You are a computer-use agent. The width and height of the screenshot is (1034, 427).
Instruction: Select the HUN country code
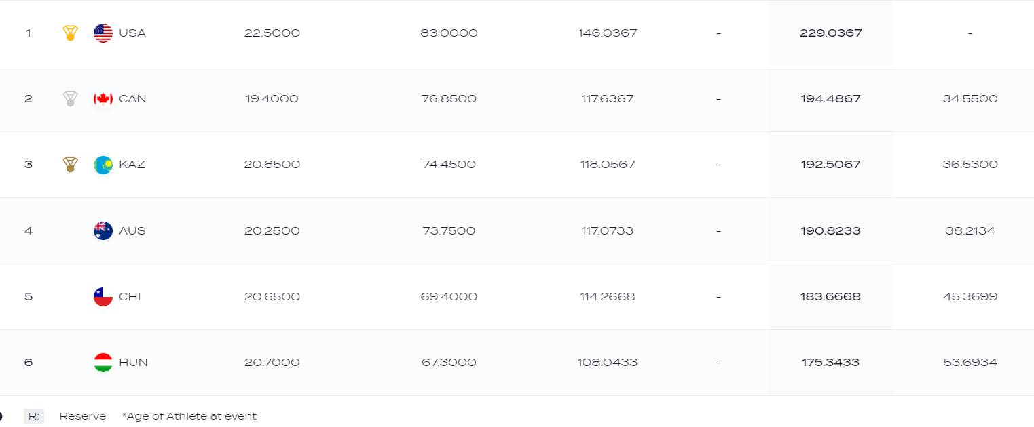(133, 362)
